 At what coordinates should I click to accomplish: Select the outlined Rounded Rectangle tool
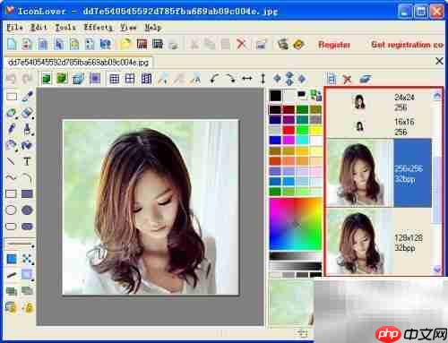[x=11, y=227]
